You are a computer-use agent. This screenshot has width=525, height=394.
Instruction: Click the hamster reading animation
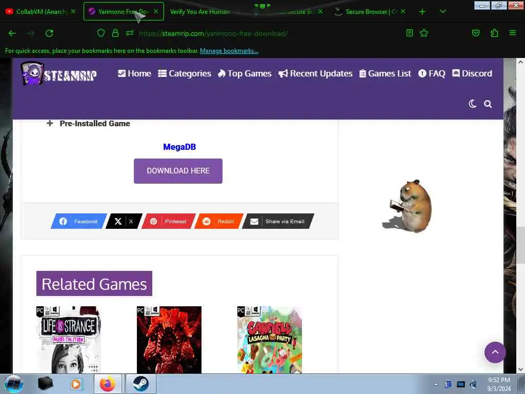(408, 206)
